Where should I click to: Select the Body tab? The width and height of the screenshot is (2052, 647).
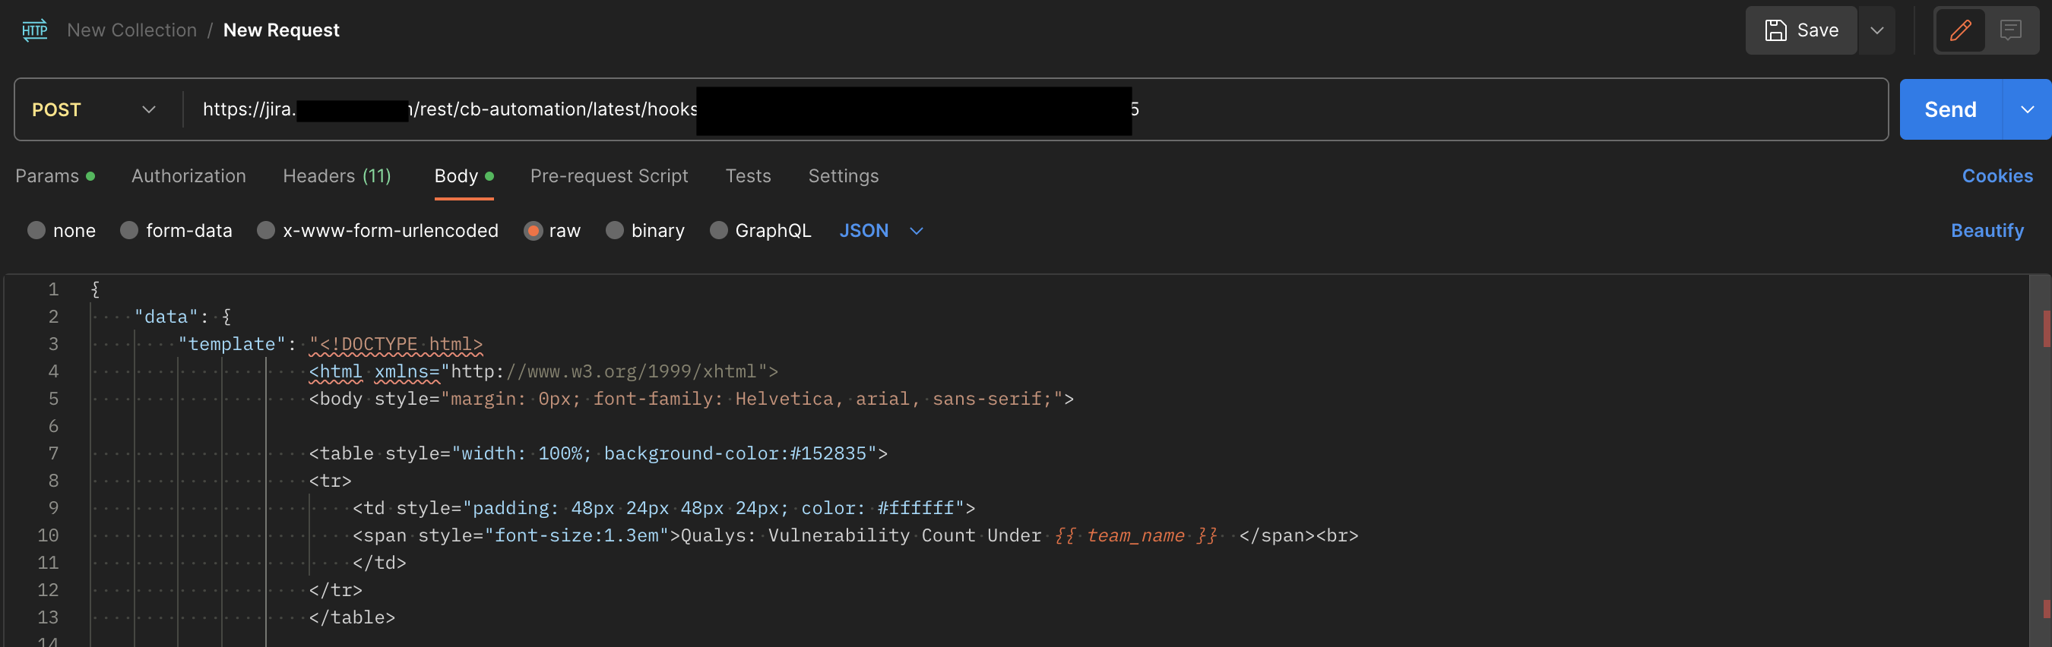pos(464,176)
